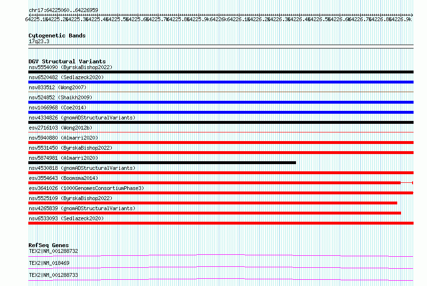Viewport: 427px width, 286px height.
Task: Click the red bar under nsv5525109
Action: pos(213,203)
